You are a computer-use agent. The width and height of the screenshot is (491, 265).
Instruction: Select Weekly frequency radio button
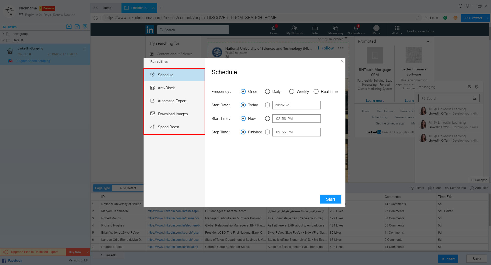292,92
